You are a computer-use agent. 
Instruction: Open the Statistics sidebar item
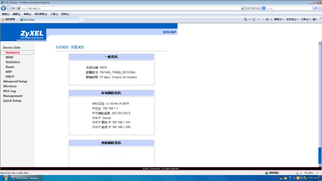tap(13, 62)
